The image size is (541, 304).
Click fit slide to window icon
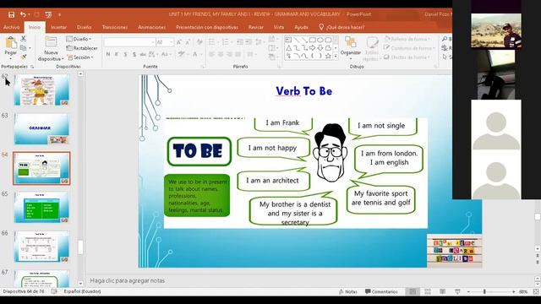536,291
